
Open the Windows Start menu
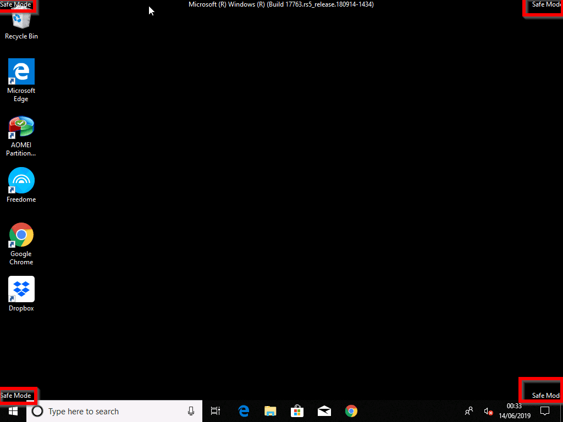coord(13,411)
